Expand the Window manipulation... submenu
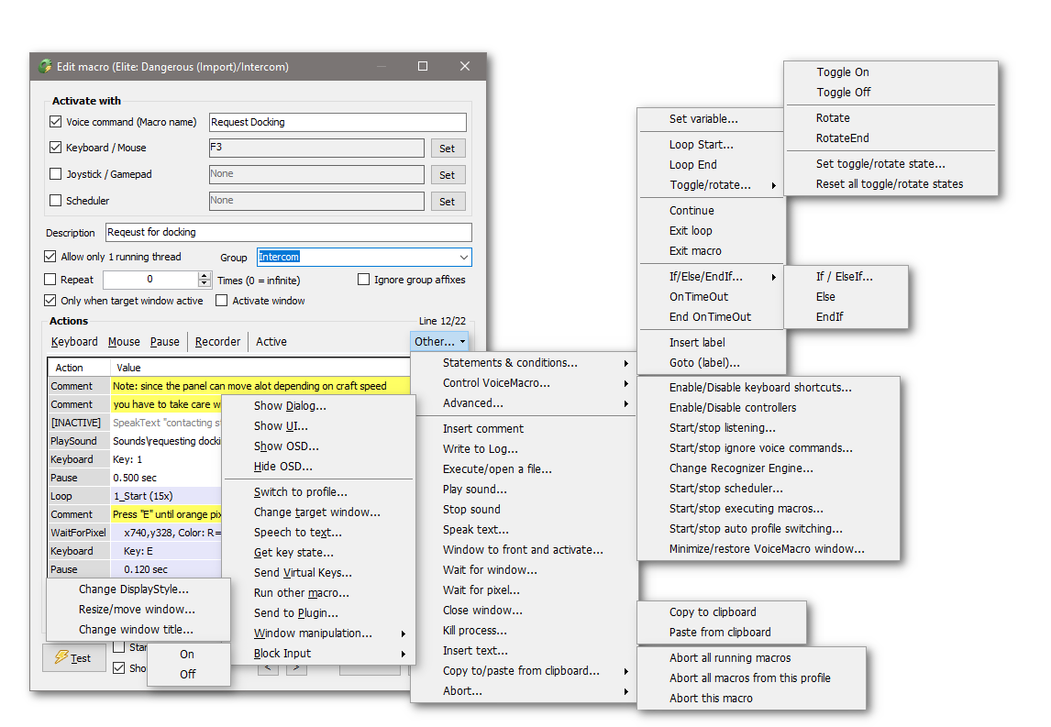 318,633
